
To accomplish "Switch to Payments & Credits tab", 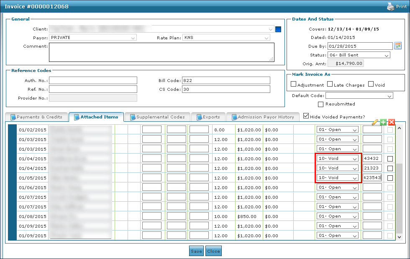I will pyautogui.click(x=36, y=117).
